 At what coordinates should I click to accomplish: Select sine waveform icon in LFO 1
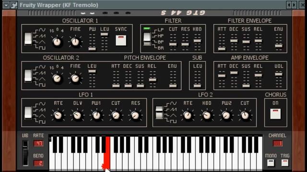[x=42, y=104]
